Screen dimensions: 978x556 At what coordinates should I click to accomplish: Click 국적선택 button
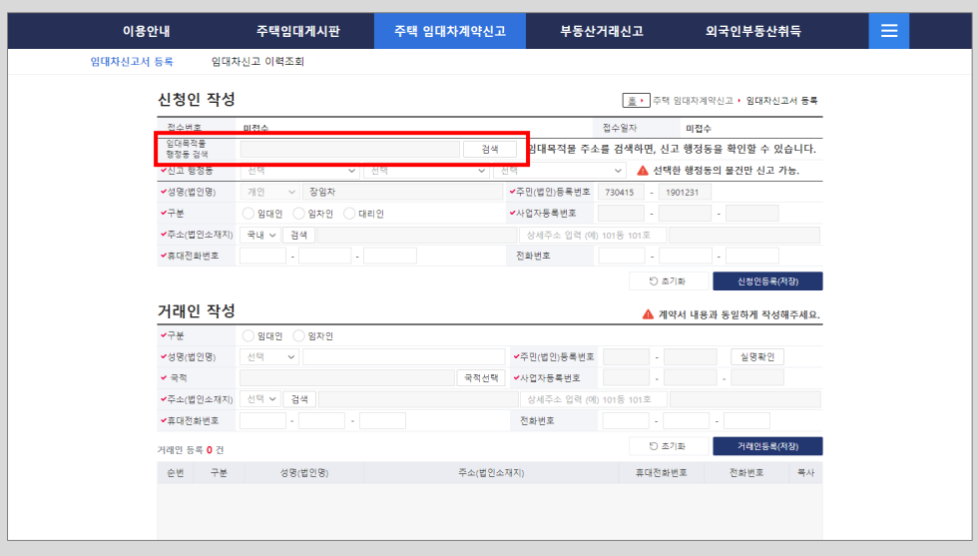tap(481, 378)
